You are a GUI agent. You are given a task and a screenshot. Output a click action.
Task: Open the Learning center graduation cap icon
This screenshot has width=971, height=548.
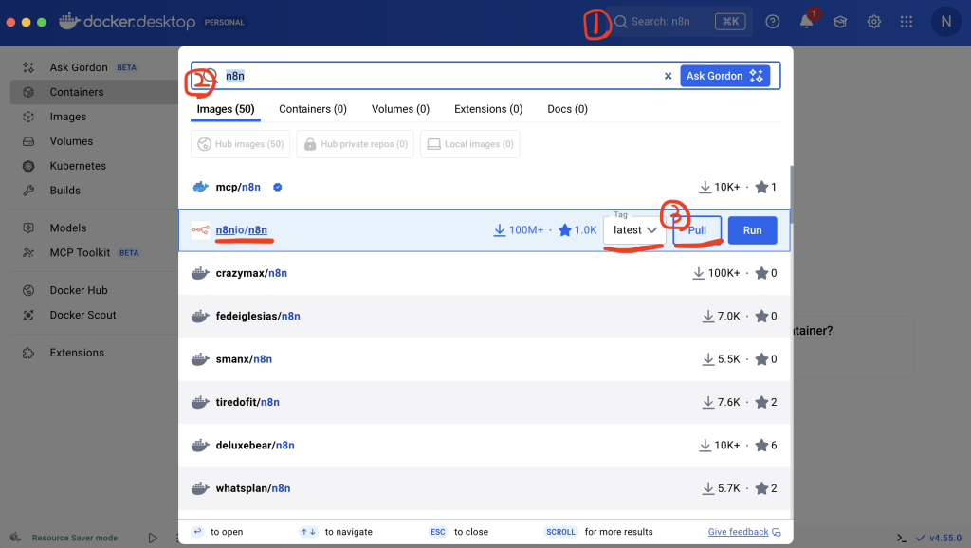point(840,22)
